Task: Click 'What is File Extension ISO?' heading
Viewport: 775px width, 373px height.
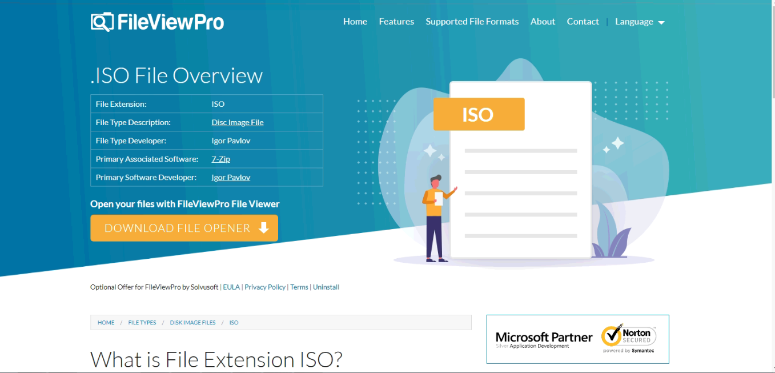Action: coord(216,360)
